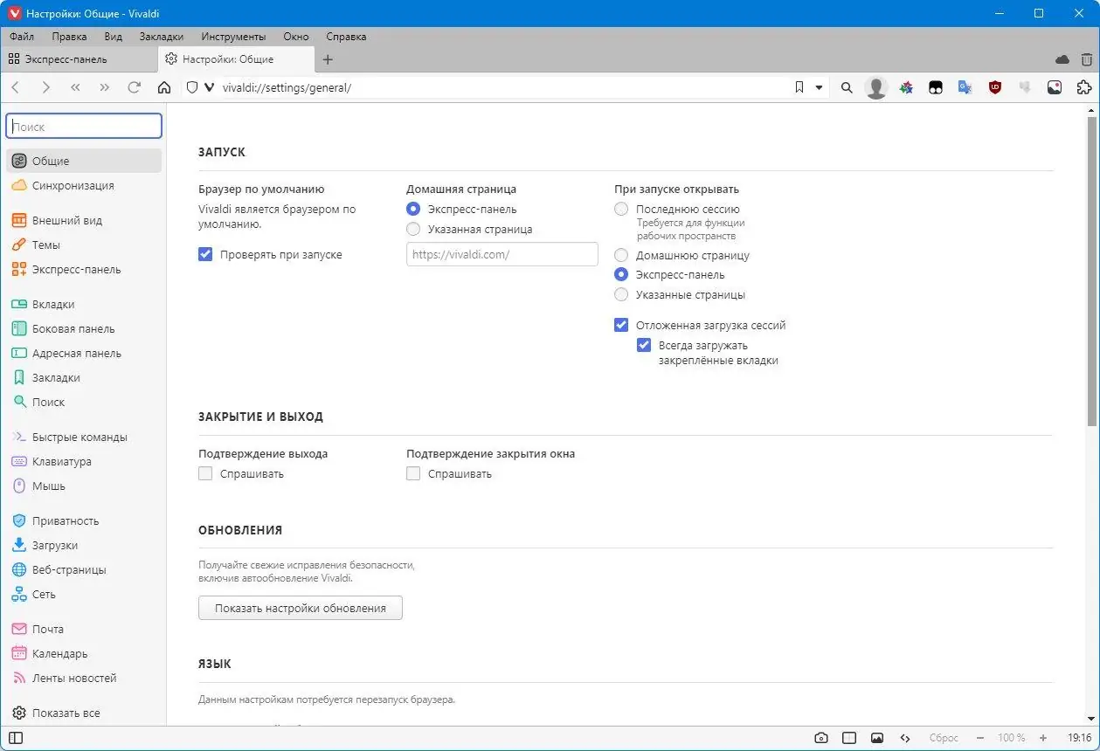Toggle the side panel icon in status bar
The image size is (1100, 751).
[16, 738]
